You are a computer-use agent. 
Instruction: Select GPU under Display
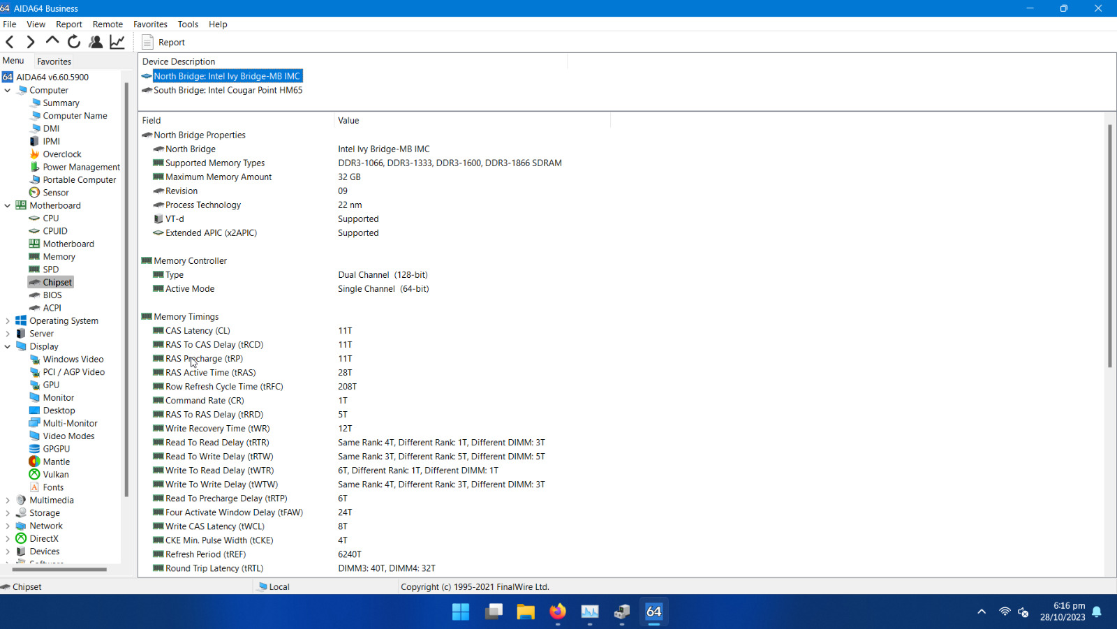51,385
